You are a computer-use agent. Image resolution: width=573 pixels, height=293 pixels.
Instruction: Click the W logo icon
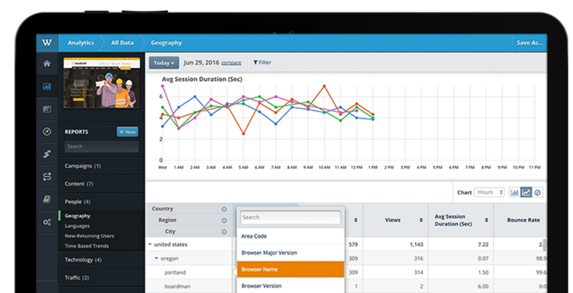[x=47, y=43]
